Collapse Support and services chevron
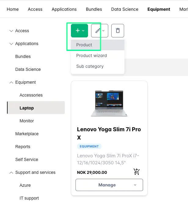188x203 pixels. pos(11,173)
